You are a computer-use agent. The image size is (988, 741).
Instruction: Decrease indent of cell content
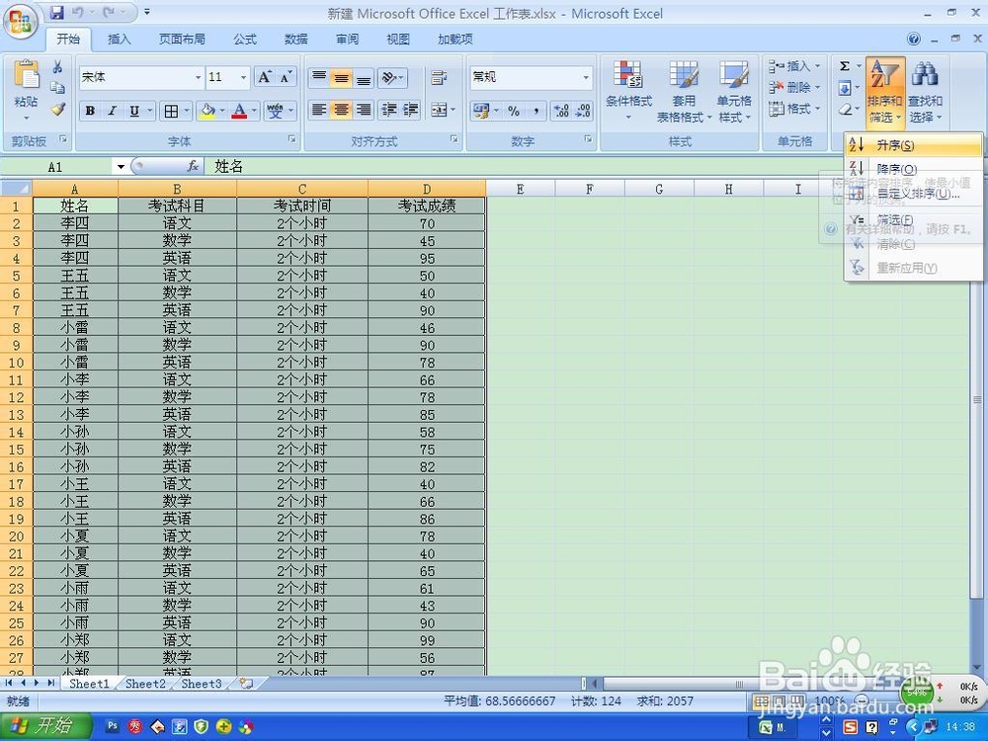click(388, 111)
